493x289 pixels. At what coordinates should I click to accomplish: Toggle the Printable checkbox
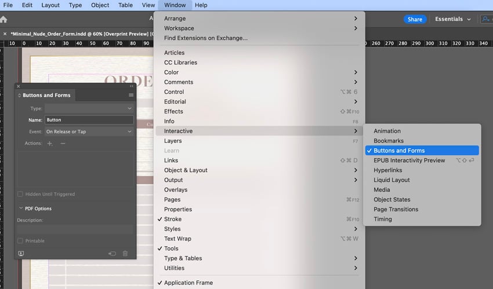[20, 241]
